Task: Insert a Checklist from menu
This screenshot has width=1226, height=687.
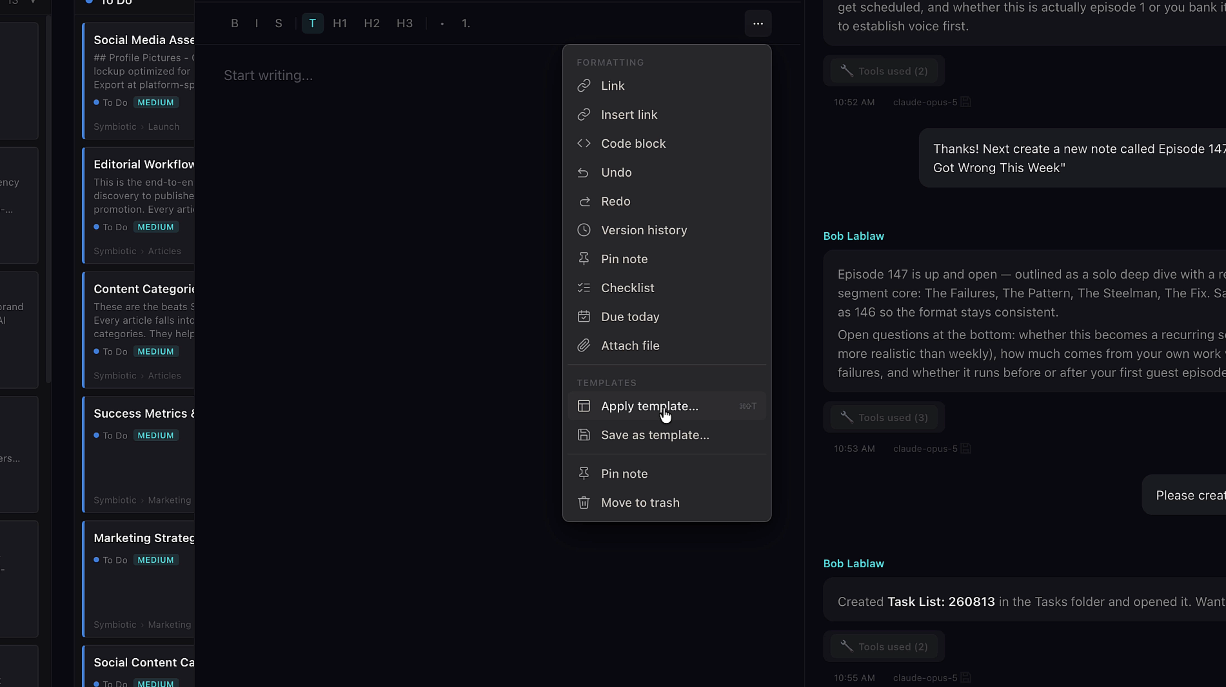Action: (666, 288)
